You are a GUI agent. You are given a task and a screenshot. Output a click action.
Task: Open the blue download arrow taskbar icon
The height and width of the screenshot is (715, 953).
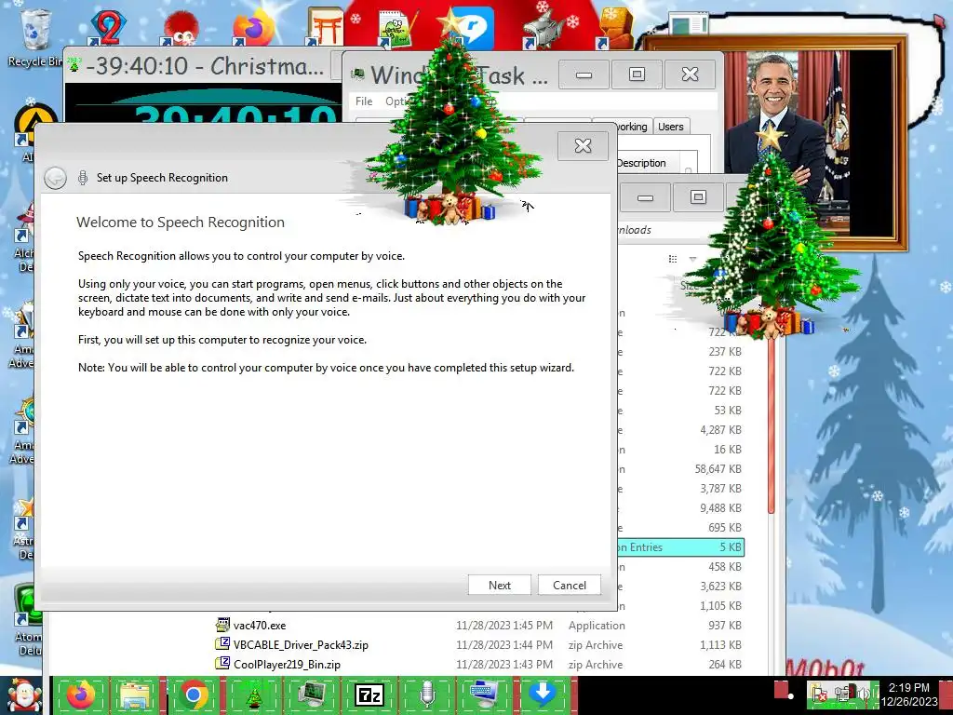click(x=543, y=695)
